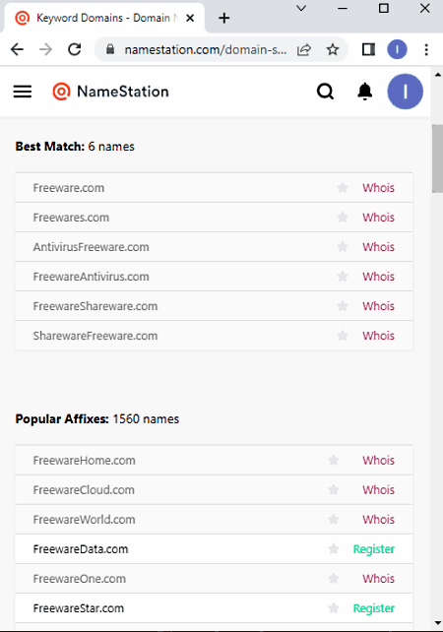This screenshot has width=443, height=632.
Task: Toggle the browser side panel icon
Action: (x=368, y=49)
